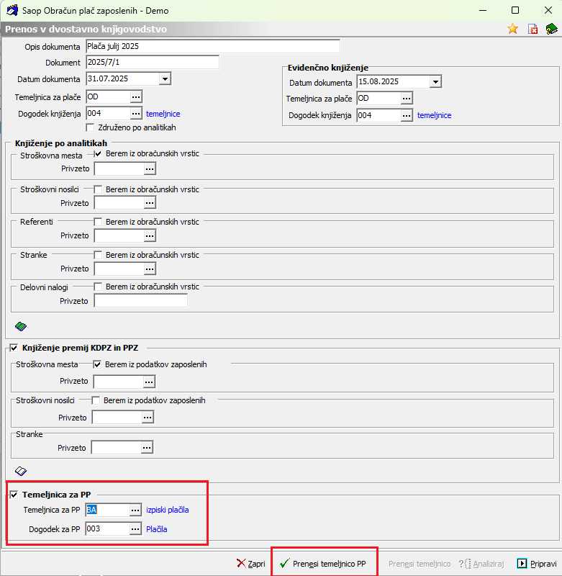Click Prenesi temeljnico PP button
The image size is (562, 576).
coord(323,564)
